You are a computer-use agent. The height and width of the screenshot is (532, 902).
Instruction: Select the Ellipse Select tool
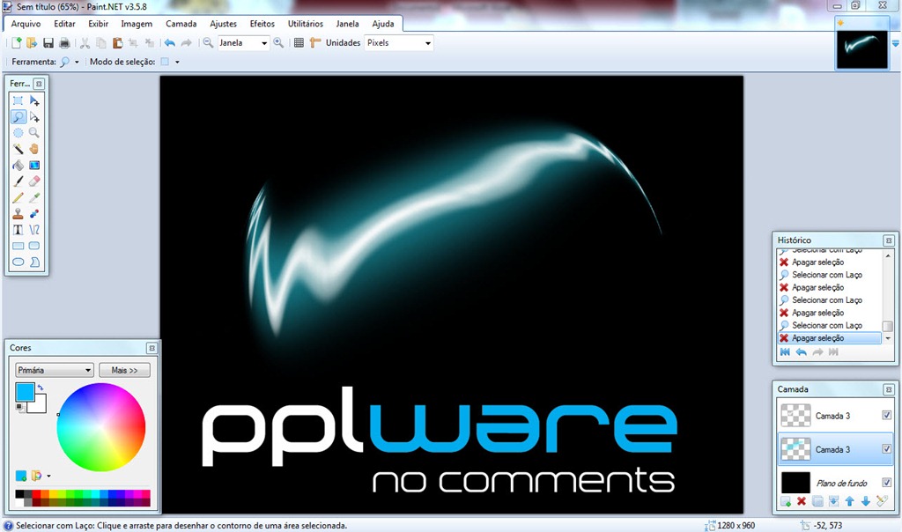(18, 133)
